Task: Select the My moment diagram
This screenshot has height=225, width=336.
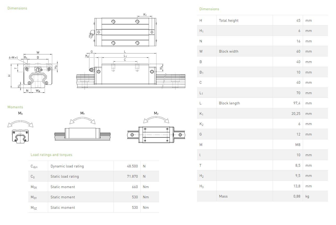Action: click(82, 126)
